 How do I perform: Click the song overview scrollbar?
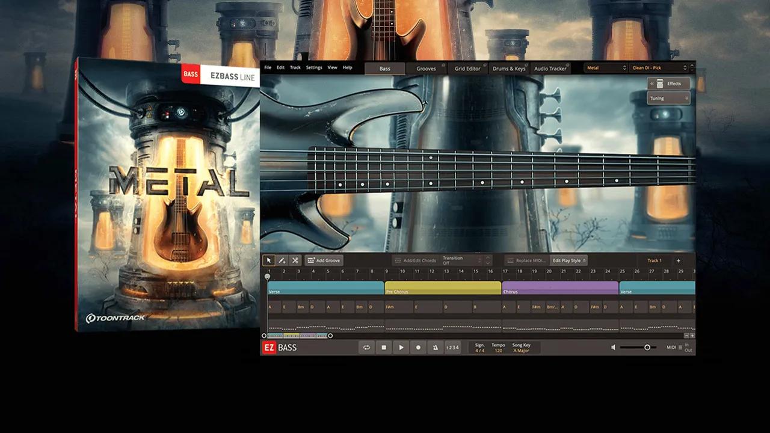click(x=297, y=336)
